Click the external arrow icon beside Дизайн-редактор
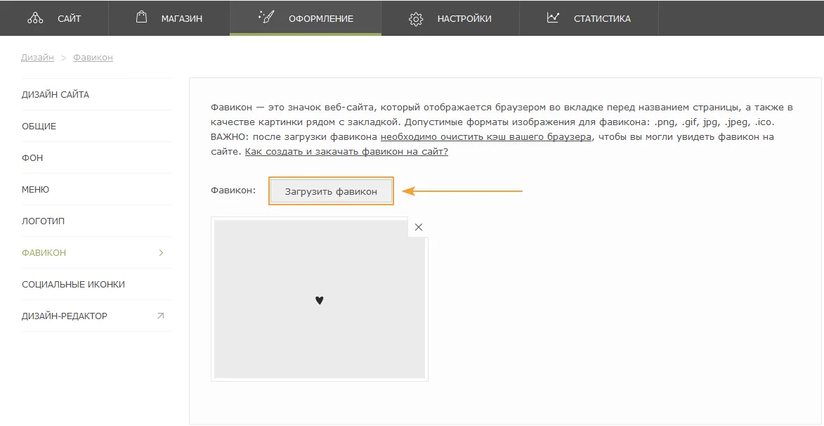The height and width of the screenshot is (426, 824). (161, 316)
